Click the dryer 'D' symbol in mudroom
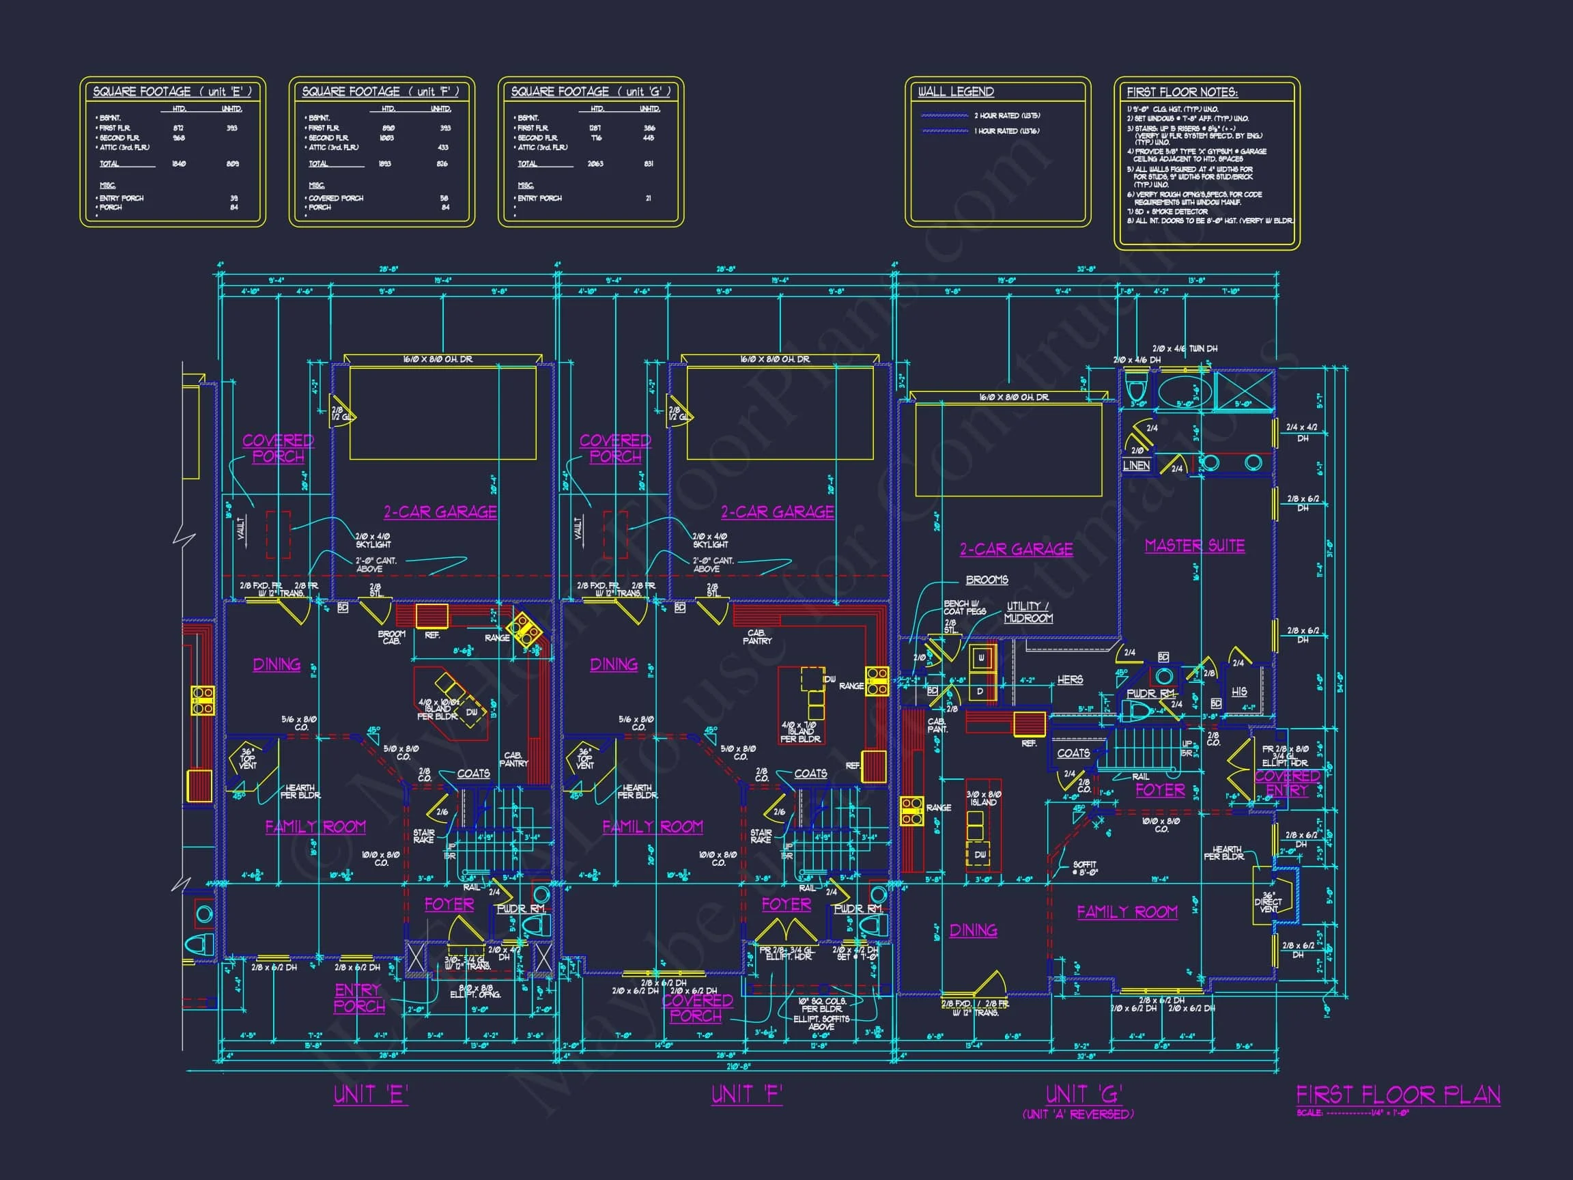 click(980, 690)
